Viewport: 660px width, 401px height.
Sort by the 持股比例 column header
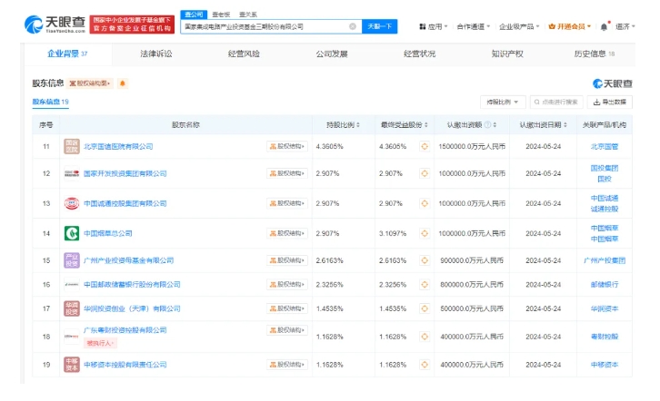click(343, 124)
